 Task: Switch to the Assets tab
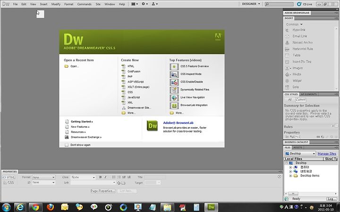[297, 147]
